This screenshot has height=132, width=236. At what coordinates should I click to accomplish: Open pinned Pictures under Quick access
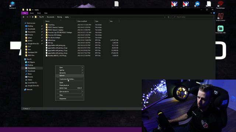(30, 35)
